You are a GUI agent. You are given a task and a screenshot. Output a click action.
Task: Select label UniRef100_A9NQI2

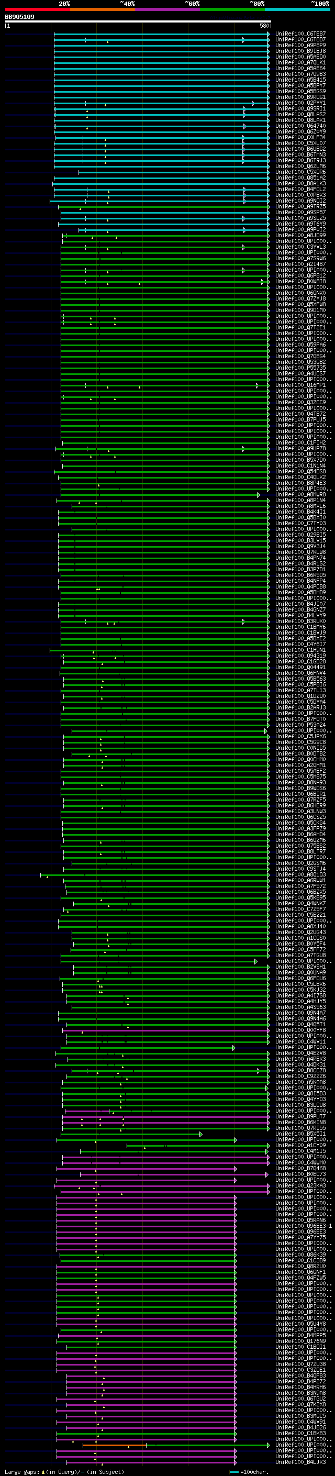tap(300, 201)
